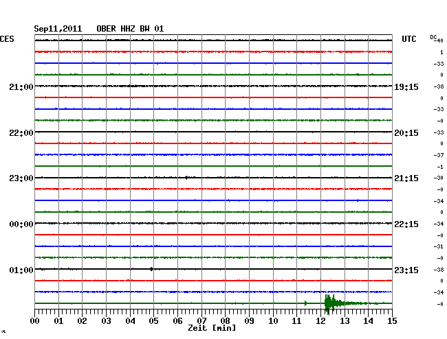Image resolution: width=447 pixels, height=339 pixels.
Task: Select the station title OBER HHZ BW 01
Action: 130,29
